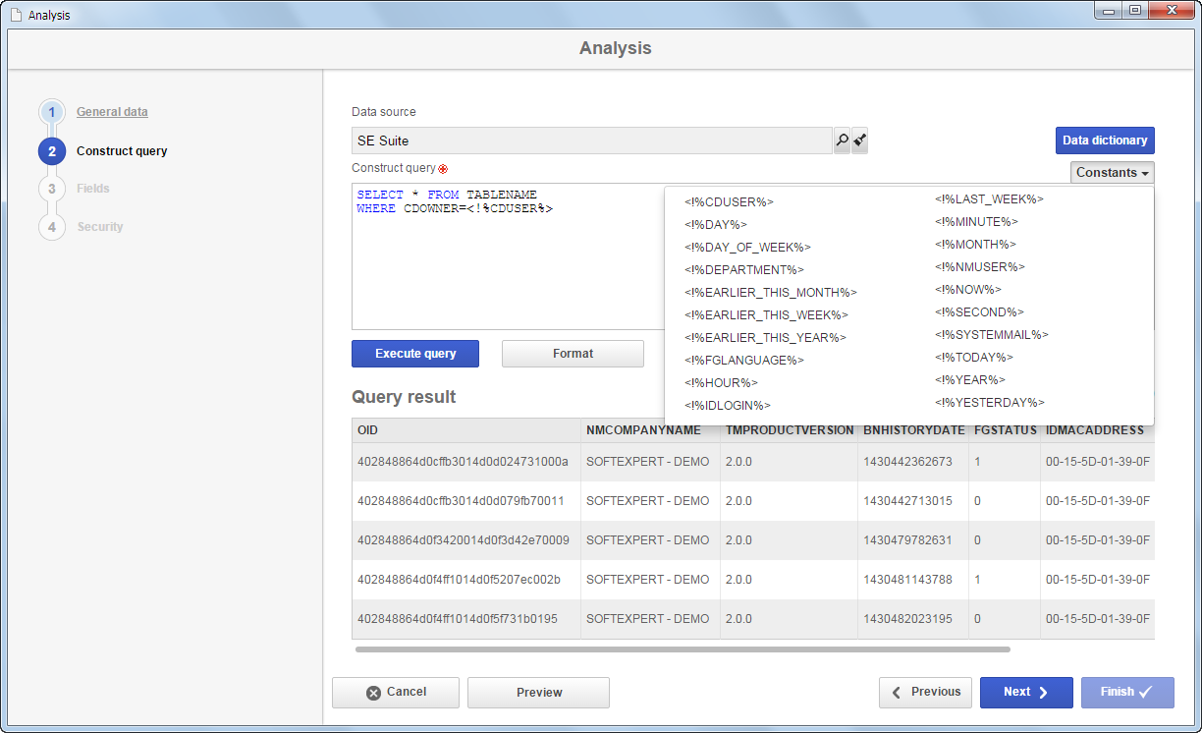
Task: Click the OID column header
Action: click(466, 430)
